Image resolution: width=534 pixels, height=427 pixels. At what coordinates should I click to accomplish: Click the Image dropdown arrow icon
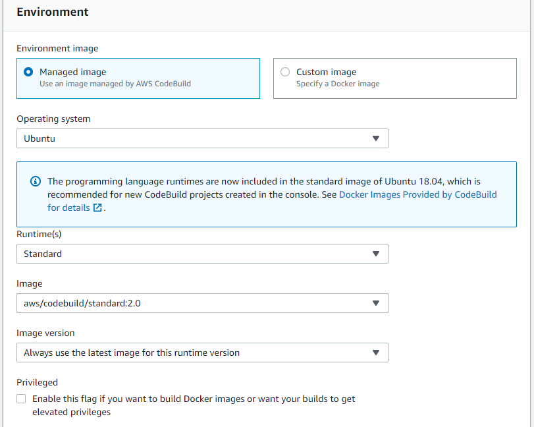point(375,303)
